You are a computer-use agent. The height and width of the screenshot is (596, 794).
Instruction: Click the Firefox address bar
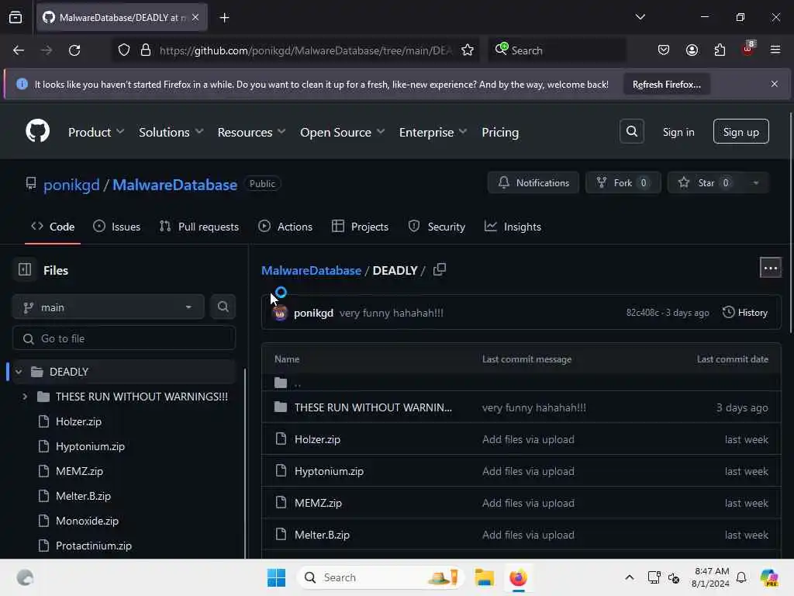click(x=304, y=50)
